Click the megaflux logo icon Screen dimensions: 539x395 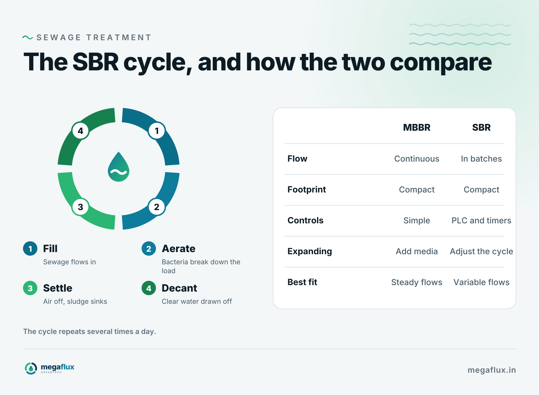(x=31, y=368)
